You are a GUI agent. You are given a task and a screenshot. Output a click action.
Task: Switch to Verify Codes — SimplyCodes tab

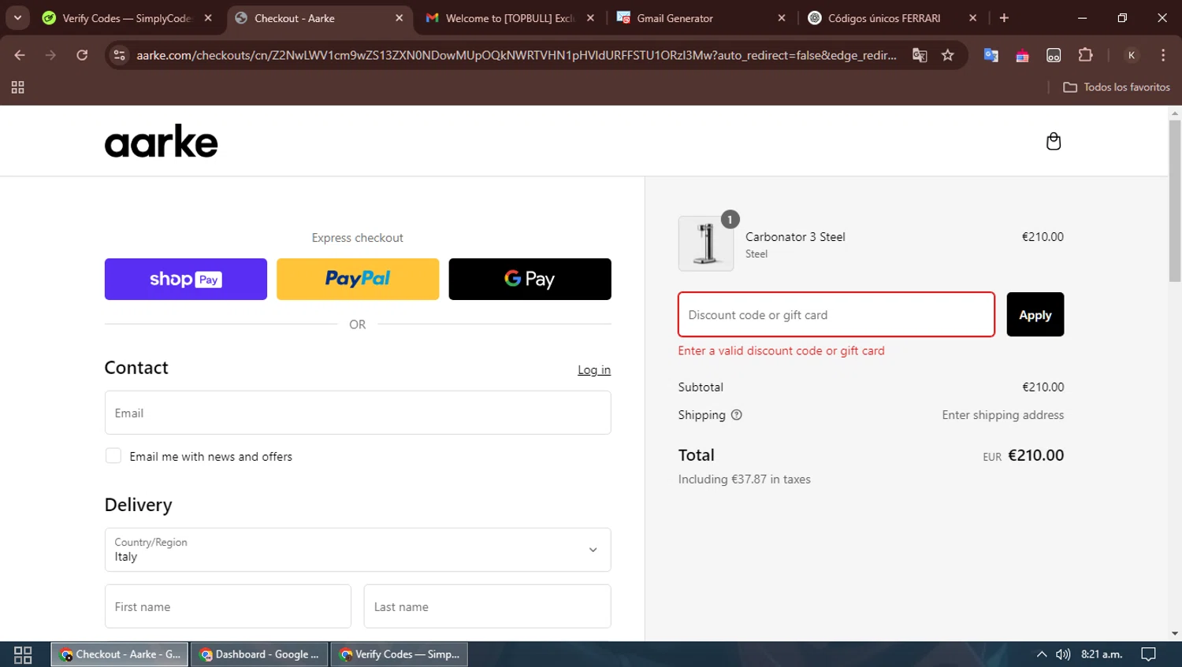click(x=127, y=18)
